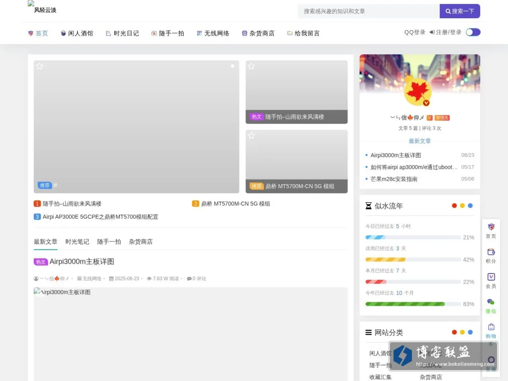This screenshot has width=508, height=381.
Task: Open ranked link 3 Airpi AP3000E 5GCPE之鼎桥MT5700模组配置
Action: (96, 217)
